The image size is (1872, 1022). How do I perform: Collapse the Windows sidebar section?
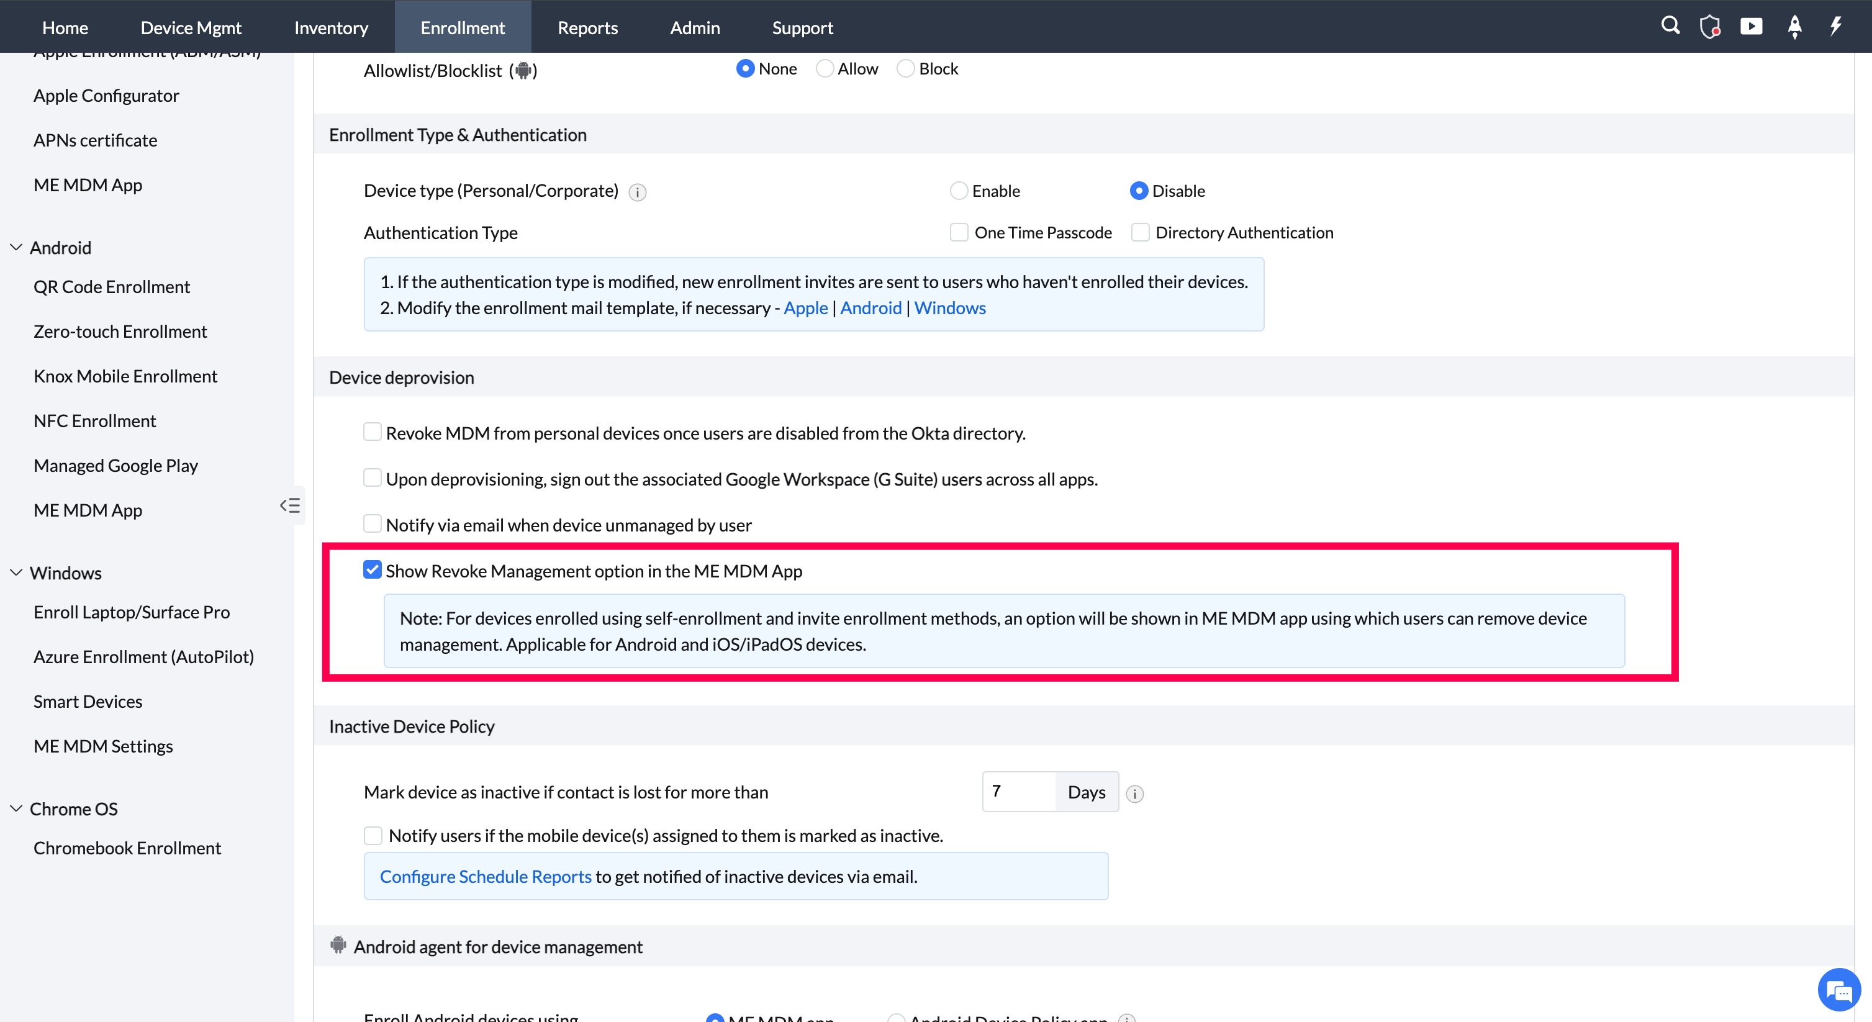tap(16, 573)
